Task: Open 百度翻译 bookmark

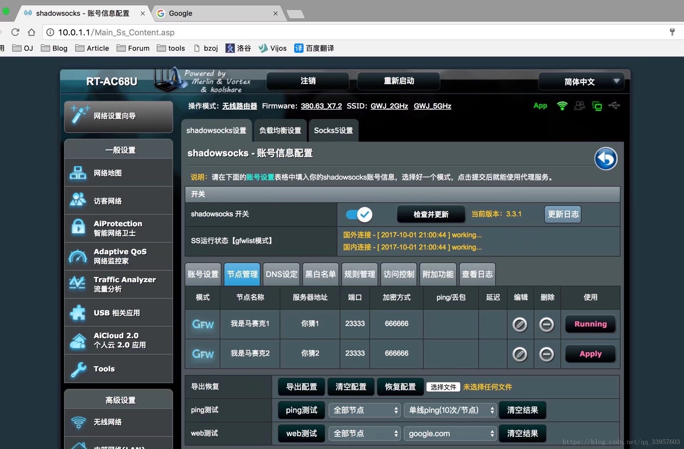Action: tap(314, 48)
